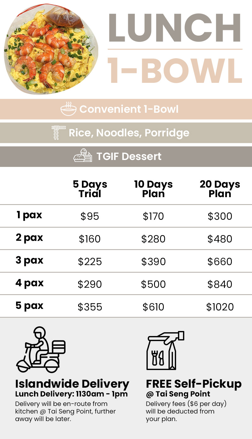Select the 4 pax row label
Image resolution: width=252 pixels, height=439 pixels.
click(29, 283)
